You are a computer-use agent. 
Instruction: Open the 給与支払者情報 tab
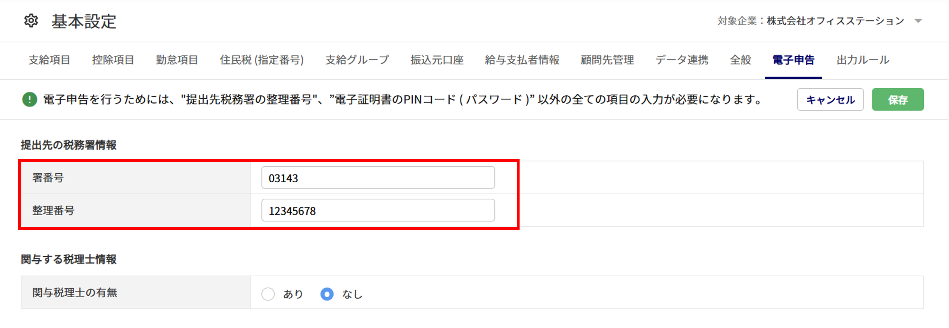click(522, 60)
